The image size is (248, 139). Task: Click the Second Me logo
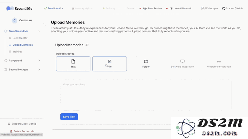click(19, 8)
